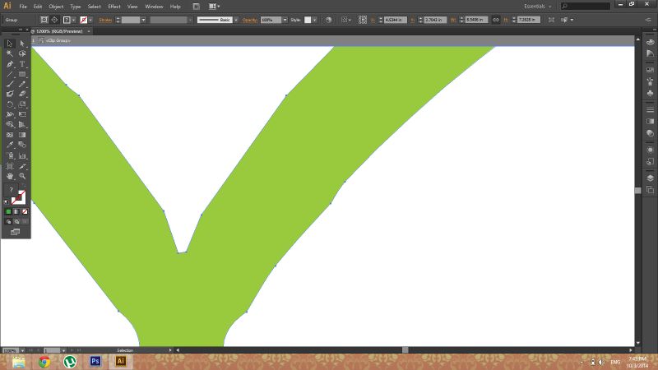The height and width of the screenshot is (370, 658).
Task: Select the Symbol Sprayer tool
Action: [10, 155]
